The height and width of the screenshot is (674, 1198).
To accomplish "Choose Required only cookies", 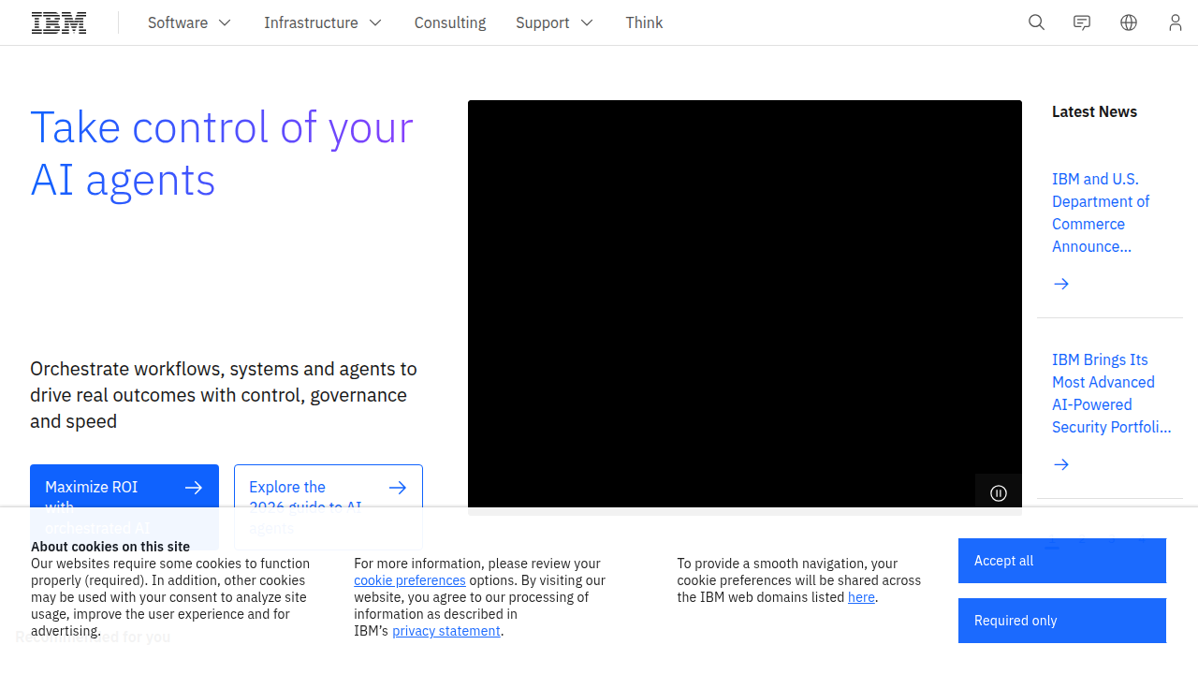I will [x=1062, y=621].
